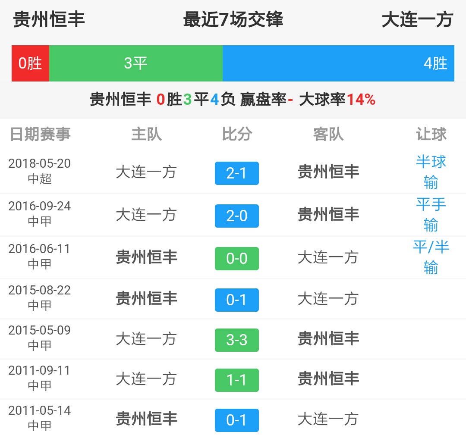Select the 2018-05-20 中超 match row
This screenshot has height=435, width=466.
(233, 172)
